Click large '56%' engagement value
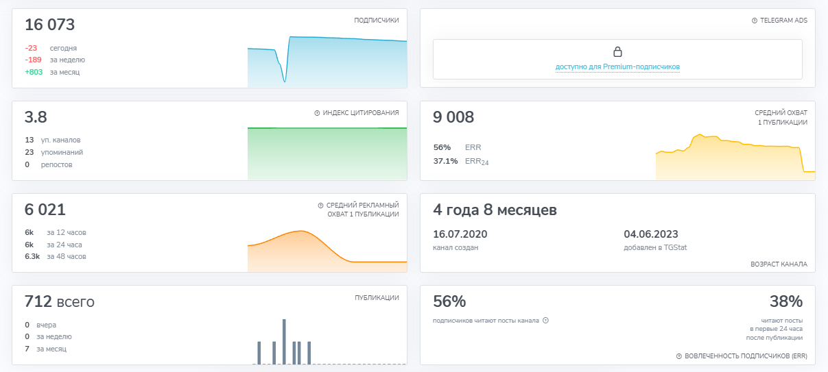This screenshot has width=828, height=372. click(449, 301)
